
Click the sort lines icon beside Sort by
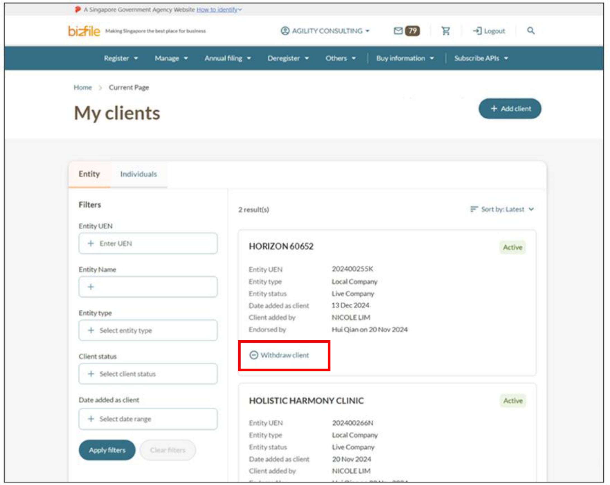coord(474,209)
